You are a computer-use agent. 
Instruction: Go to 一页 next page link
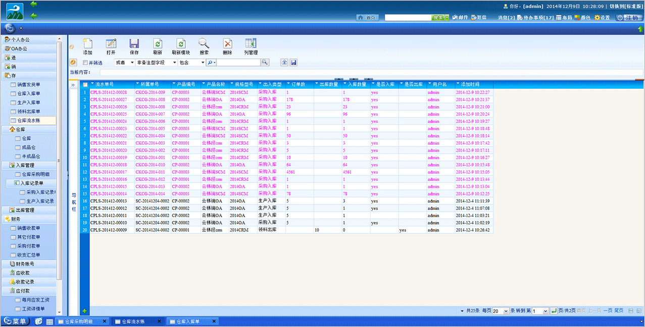point(607,311)
